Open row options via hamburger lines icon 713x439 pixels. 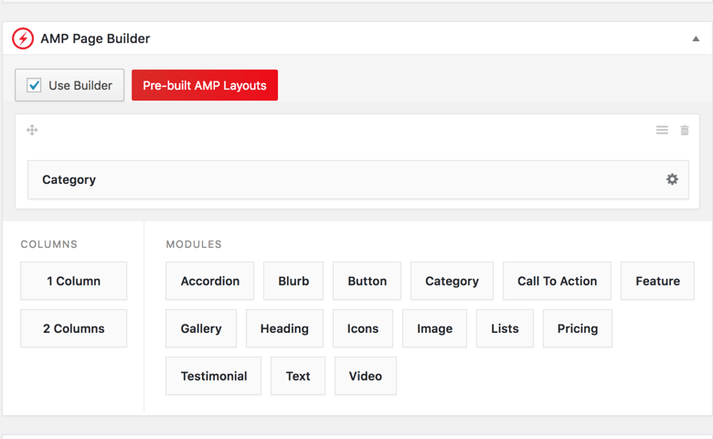[x=662, y=130]
